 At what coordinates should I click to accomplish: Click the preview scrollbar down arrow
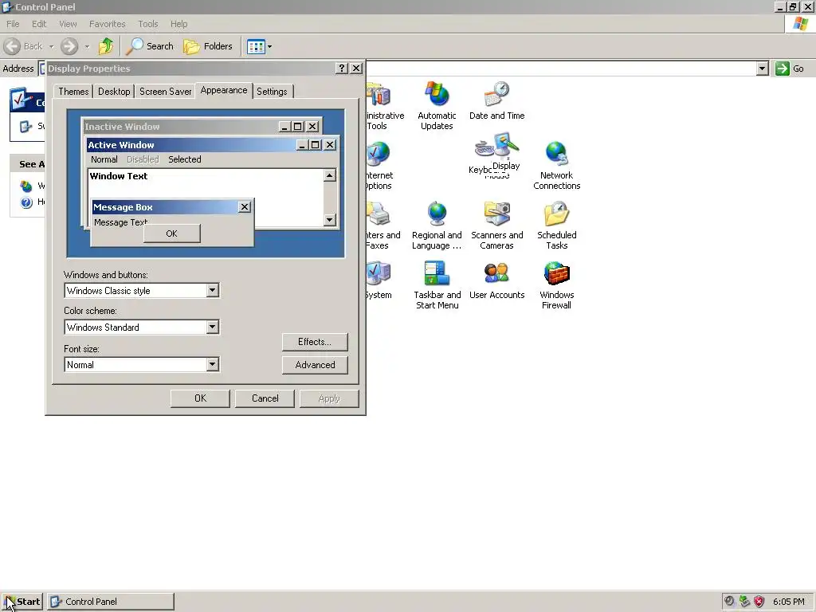point(329,220)
